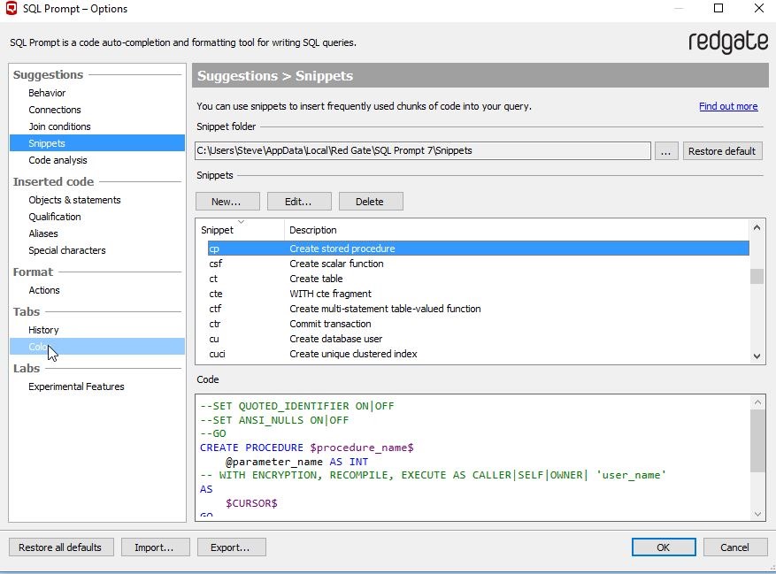Click Export at the bottom
This screenshot has width=776, height=574.
tap(230, 547)
